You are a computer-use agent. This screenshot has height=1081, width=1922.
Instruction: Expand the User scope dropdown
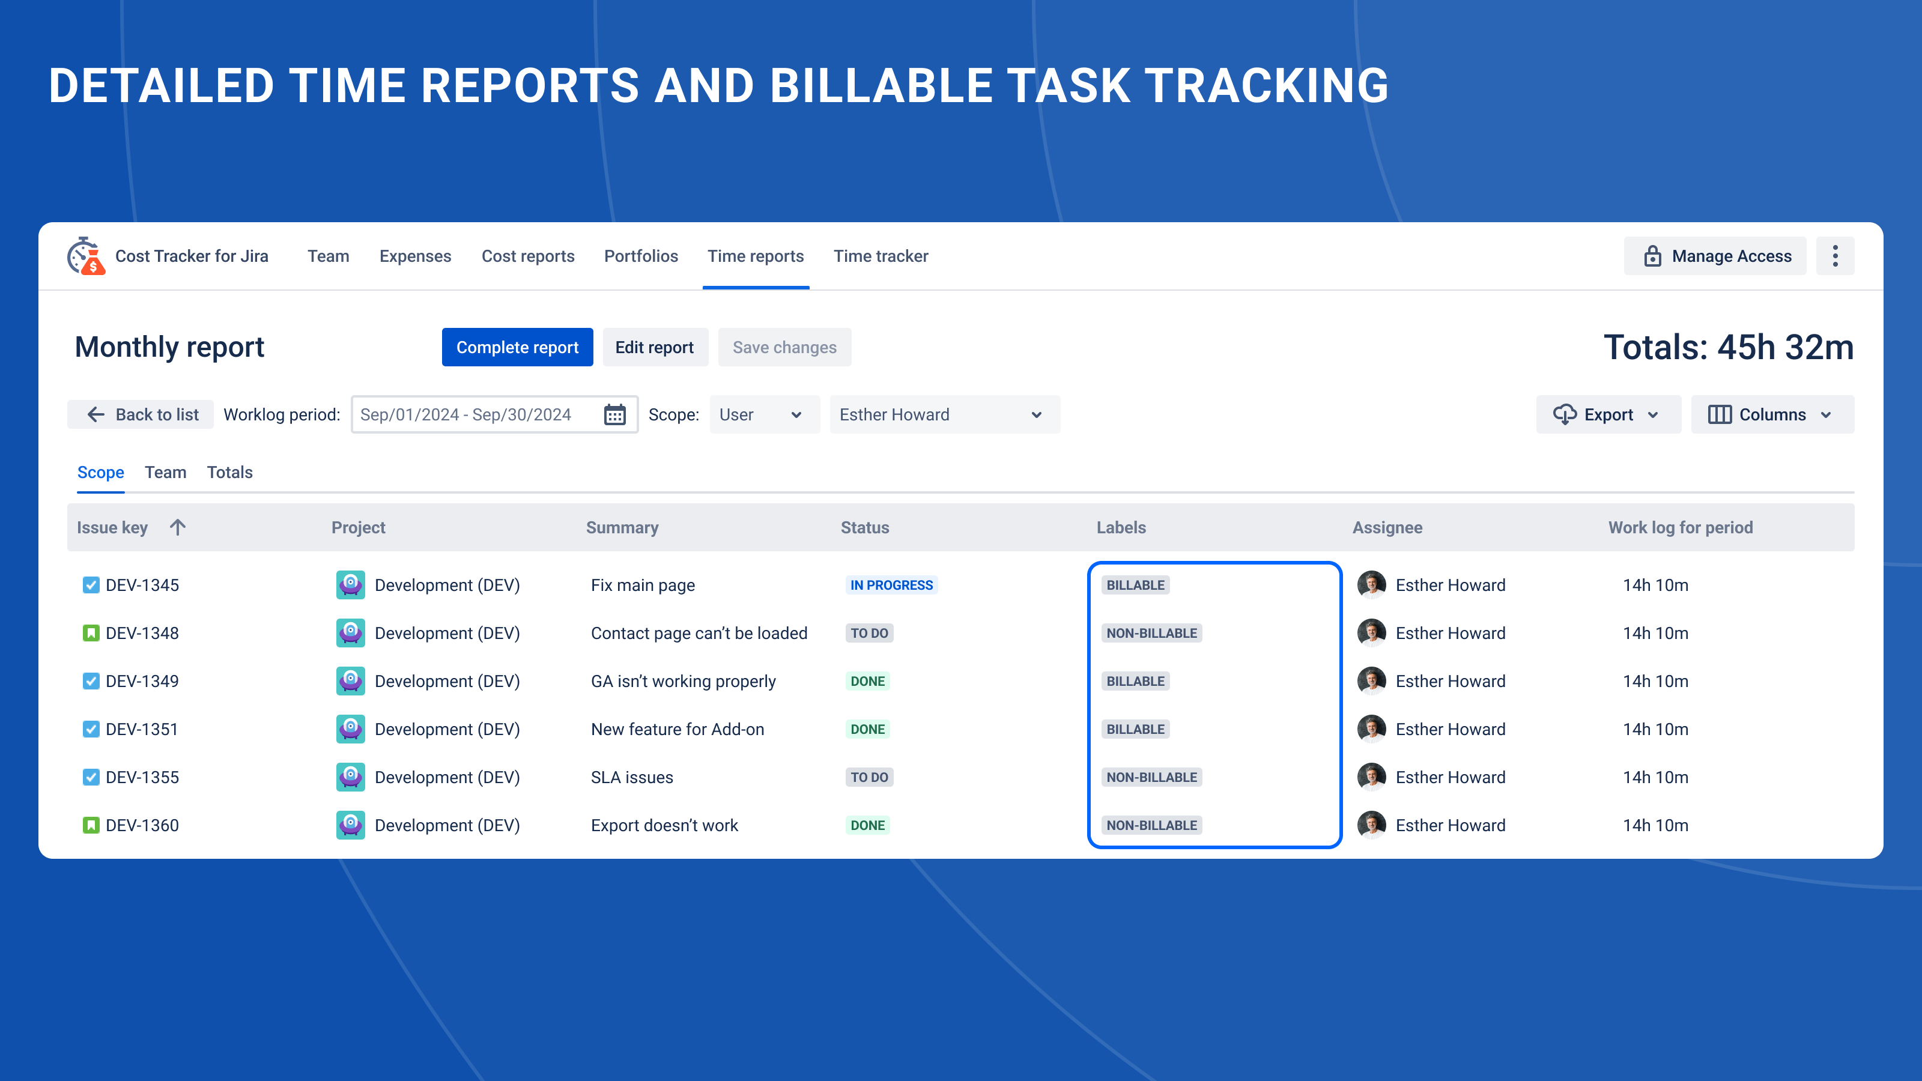(763, 415)
